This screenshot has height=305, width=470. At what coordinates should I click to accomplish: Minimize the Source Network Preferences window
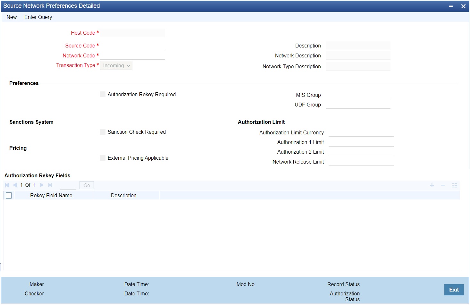[451, 6]
